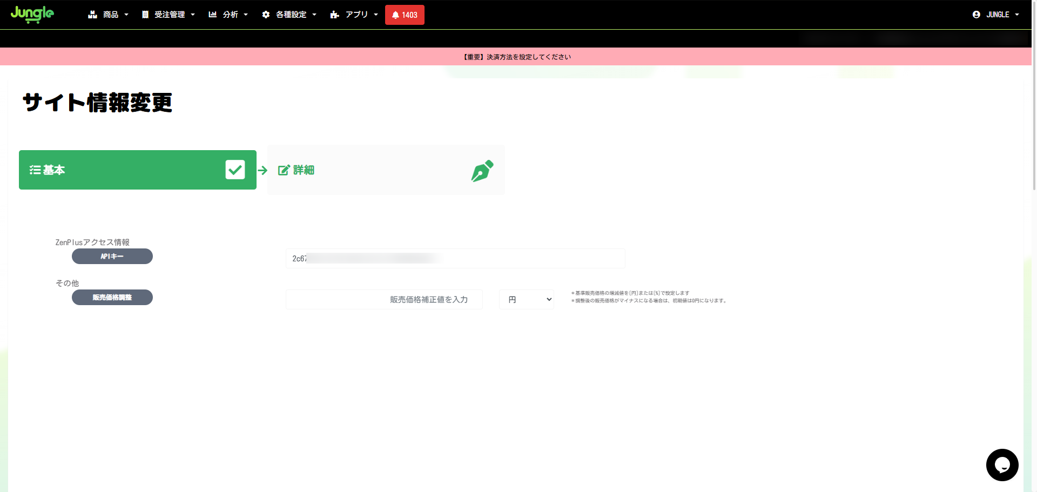This screenshot has width=1037, height=492.
Task: Click the puzzle piece アプリ icon
Action: coord(335,15)
